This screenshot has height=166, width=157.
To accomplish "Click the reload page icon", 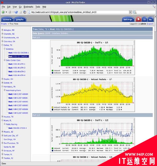I will tap(16, 12).
